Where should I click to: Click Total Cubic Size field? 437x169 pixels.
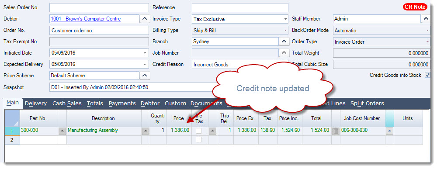click(x=382, y=64)
